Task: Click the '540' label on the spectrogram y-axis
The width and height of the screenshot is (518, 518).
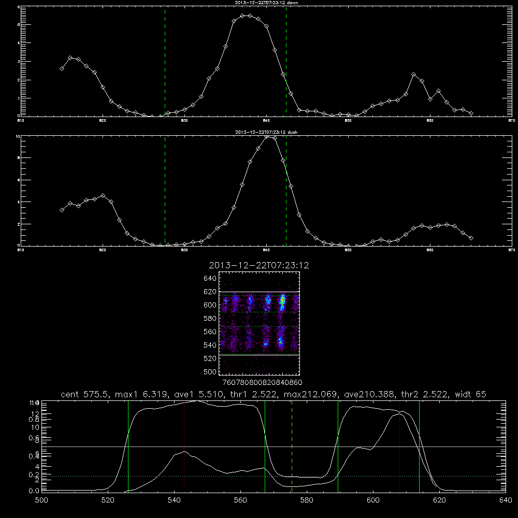Action: point(210,345)
